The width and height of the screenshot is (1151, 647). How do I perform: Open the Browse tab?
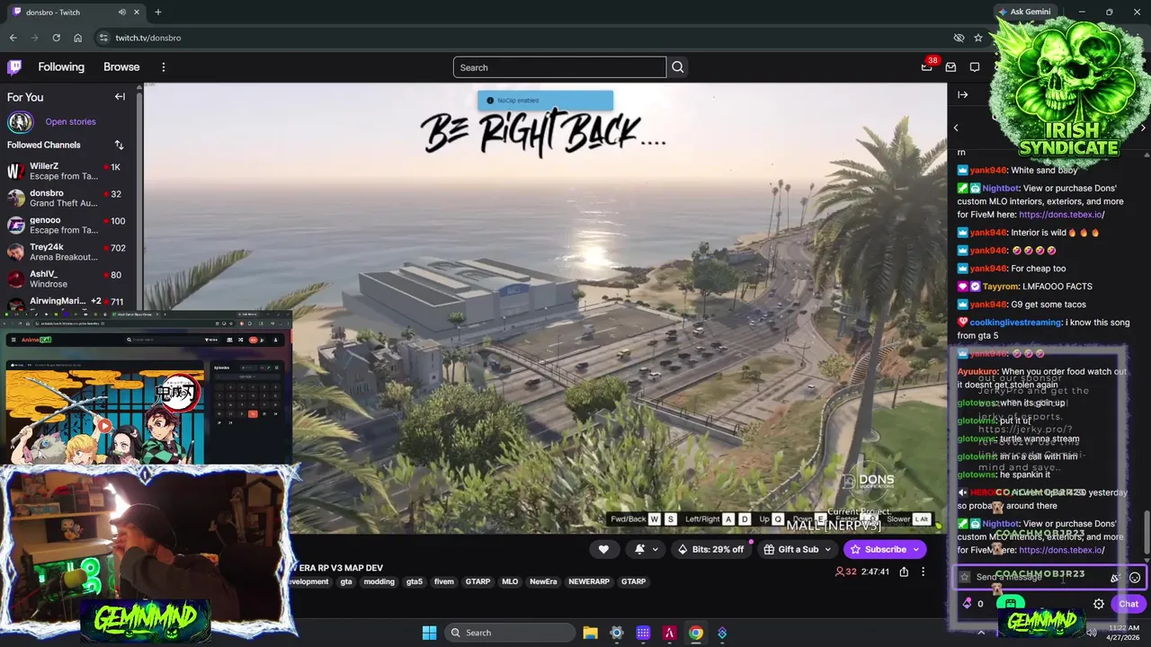(121, 66)
